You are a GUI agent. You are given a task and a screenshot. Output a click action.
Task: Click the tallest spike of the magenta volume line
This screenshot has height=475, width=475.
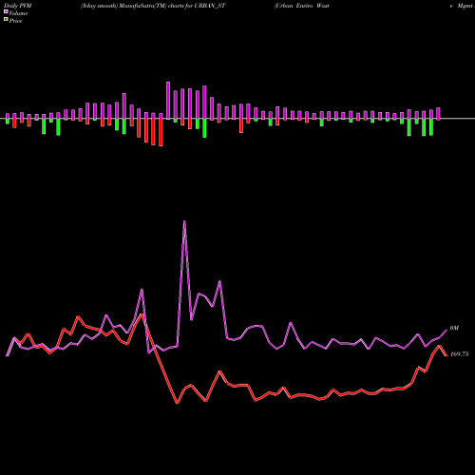coord(184,221)
